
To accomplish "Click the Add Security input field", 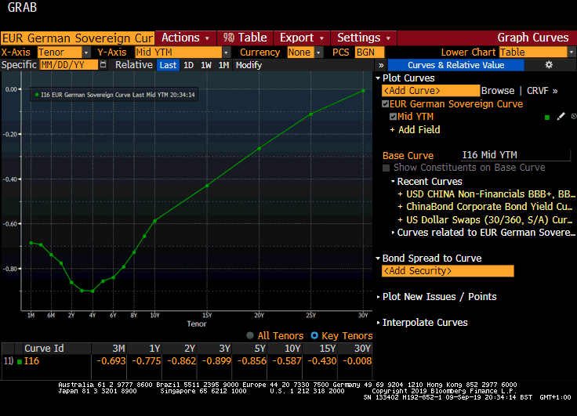I will tap(448, 271).
